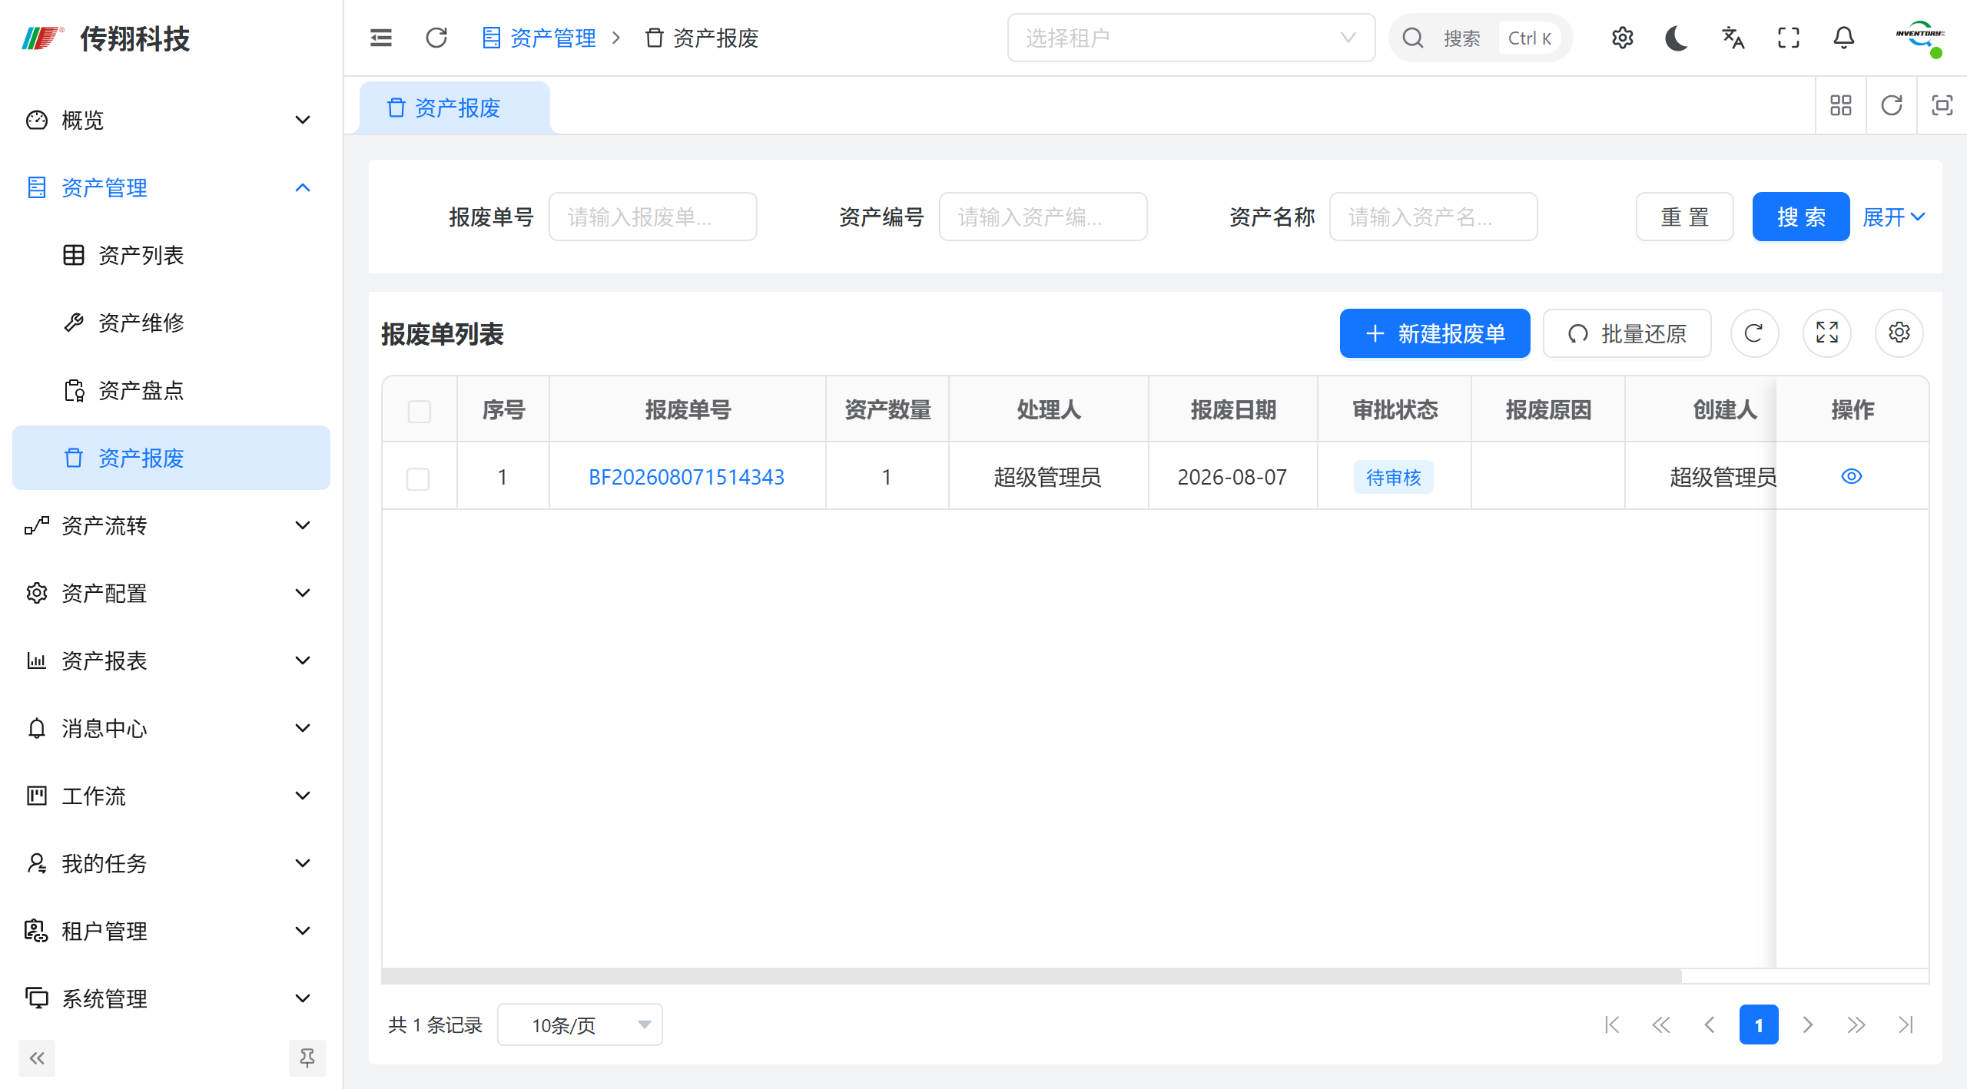Click the 待审核 status tag

click(1394, 478)
